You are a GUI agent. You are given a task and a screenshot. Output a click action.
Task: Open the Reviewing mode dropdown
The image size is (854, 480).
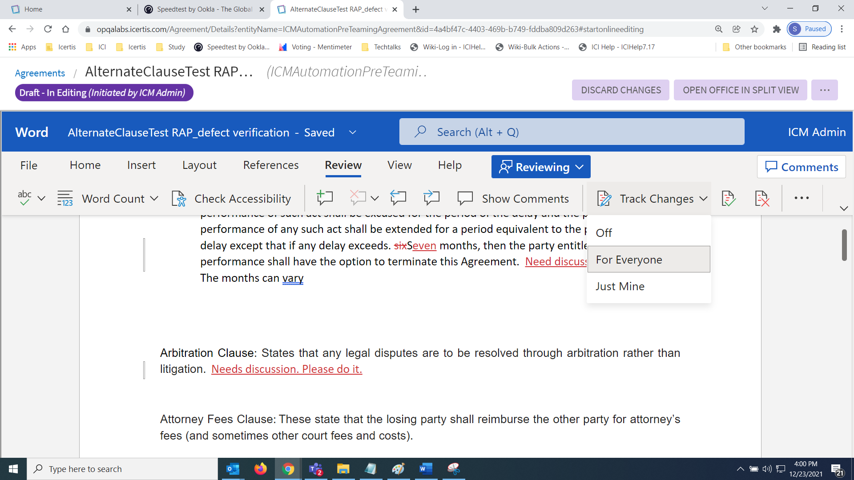pyautogui.click(x=541, y=167)
